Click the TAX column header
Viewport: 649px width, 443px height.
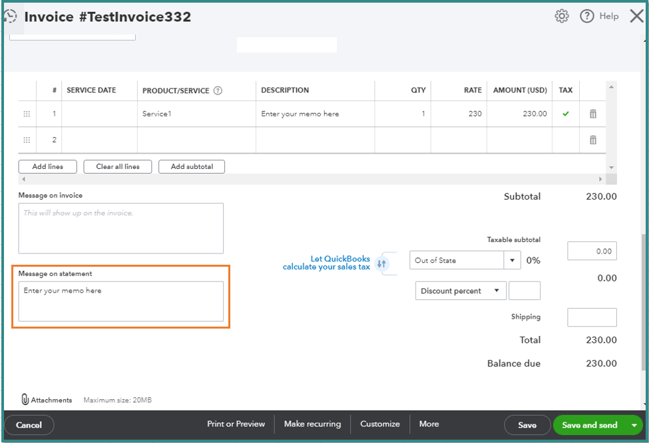(565, 90)
